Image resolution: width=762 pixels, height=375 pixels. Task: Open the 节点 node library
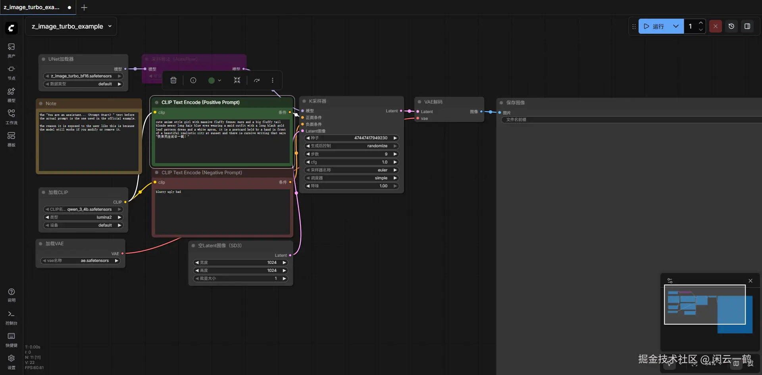[x=12, y=72]
